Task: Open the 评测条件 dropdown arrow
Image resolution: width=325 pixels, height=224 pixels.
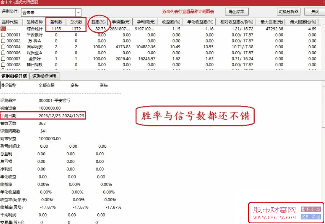Action: click(x=78, y=13)
